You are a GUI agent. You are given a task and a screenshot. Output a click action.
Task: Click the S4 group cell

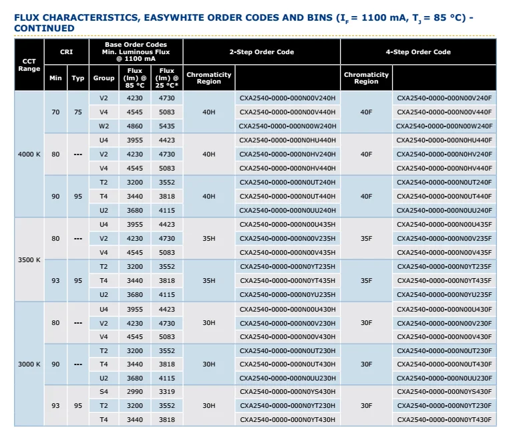(x=104, y=392)
